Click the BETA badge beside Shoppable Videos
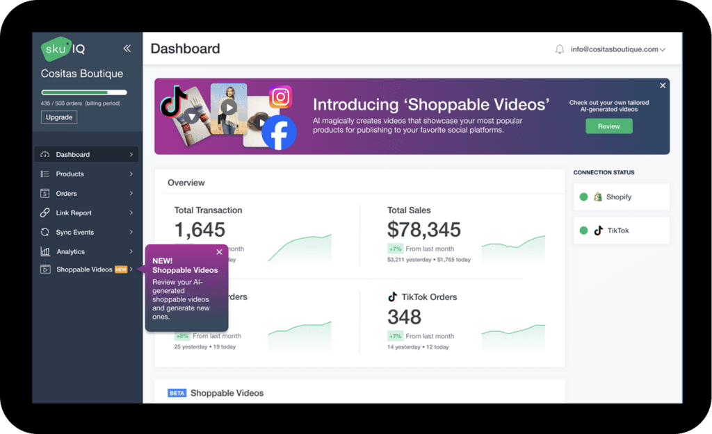712x434 pixels. pyautogui.click(x=177, y=393)
